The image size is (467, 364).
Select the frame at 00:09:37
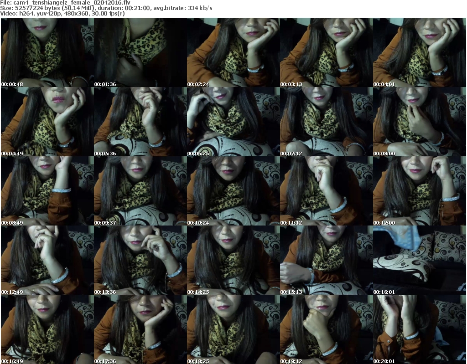(x=140, y=191)
